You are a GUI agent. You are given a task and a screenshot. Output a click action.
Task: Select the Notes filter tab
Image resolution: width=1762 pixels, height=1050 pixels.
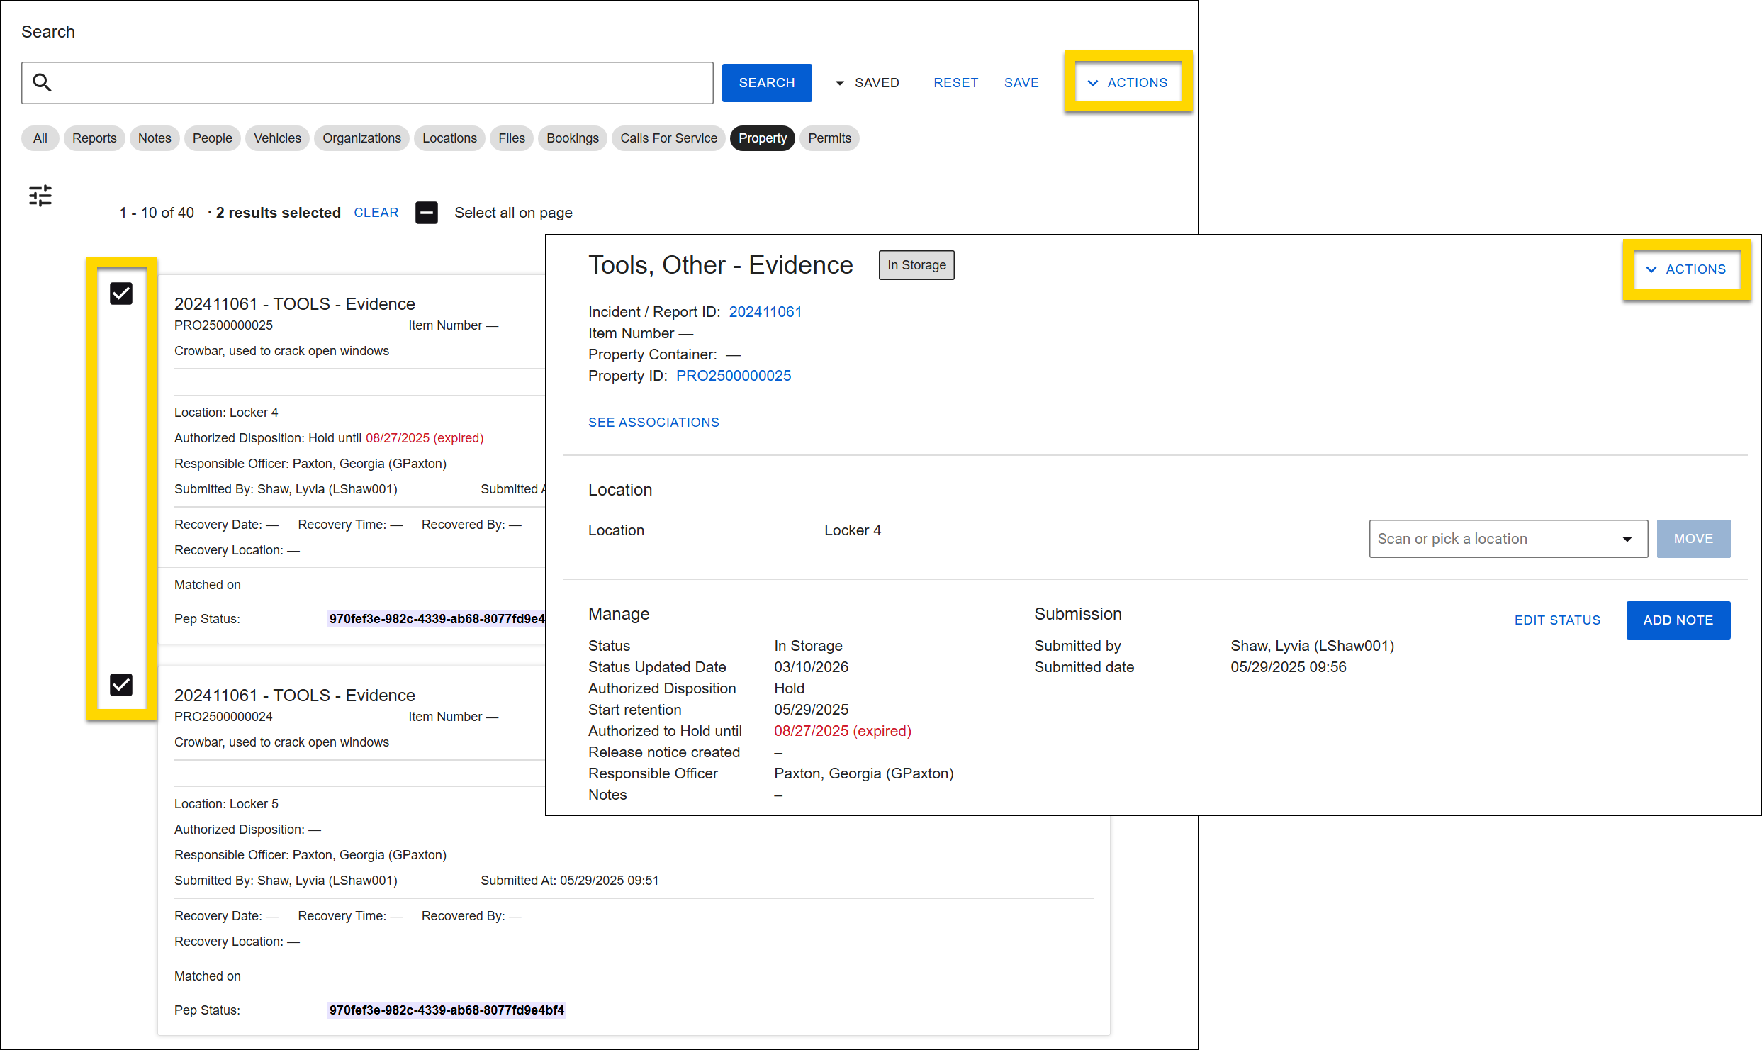[155, 138]
